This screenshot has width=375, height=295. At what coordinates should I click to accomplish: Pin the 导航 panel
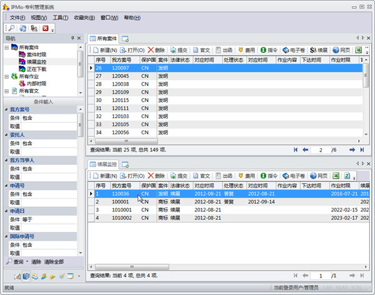[72, 38]
